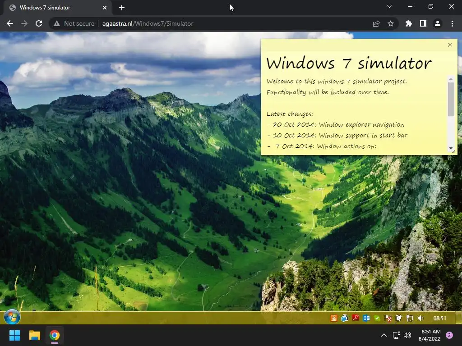Click the '20 Oct 2014' change entry
This screenshot has height=346, width=462.
tap(336, 125)
